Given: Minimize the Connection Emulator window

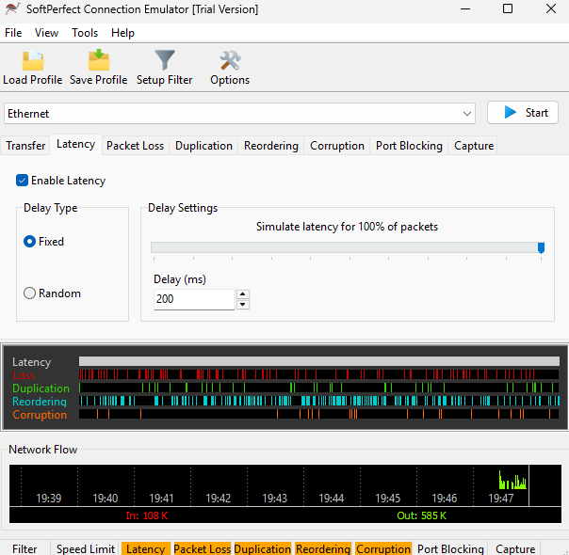Looking at the screenshot, I should 465,8.
